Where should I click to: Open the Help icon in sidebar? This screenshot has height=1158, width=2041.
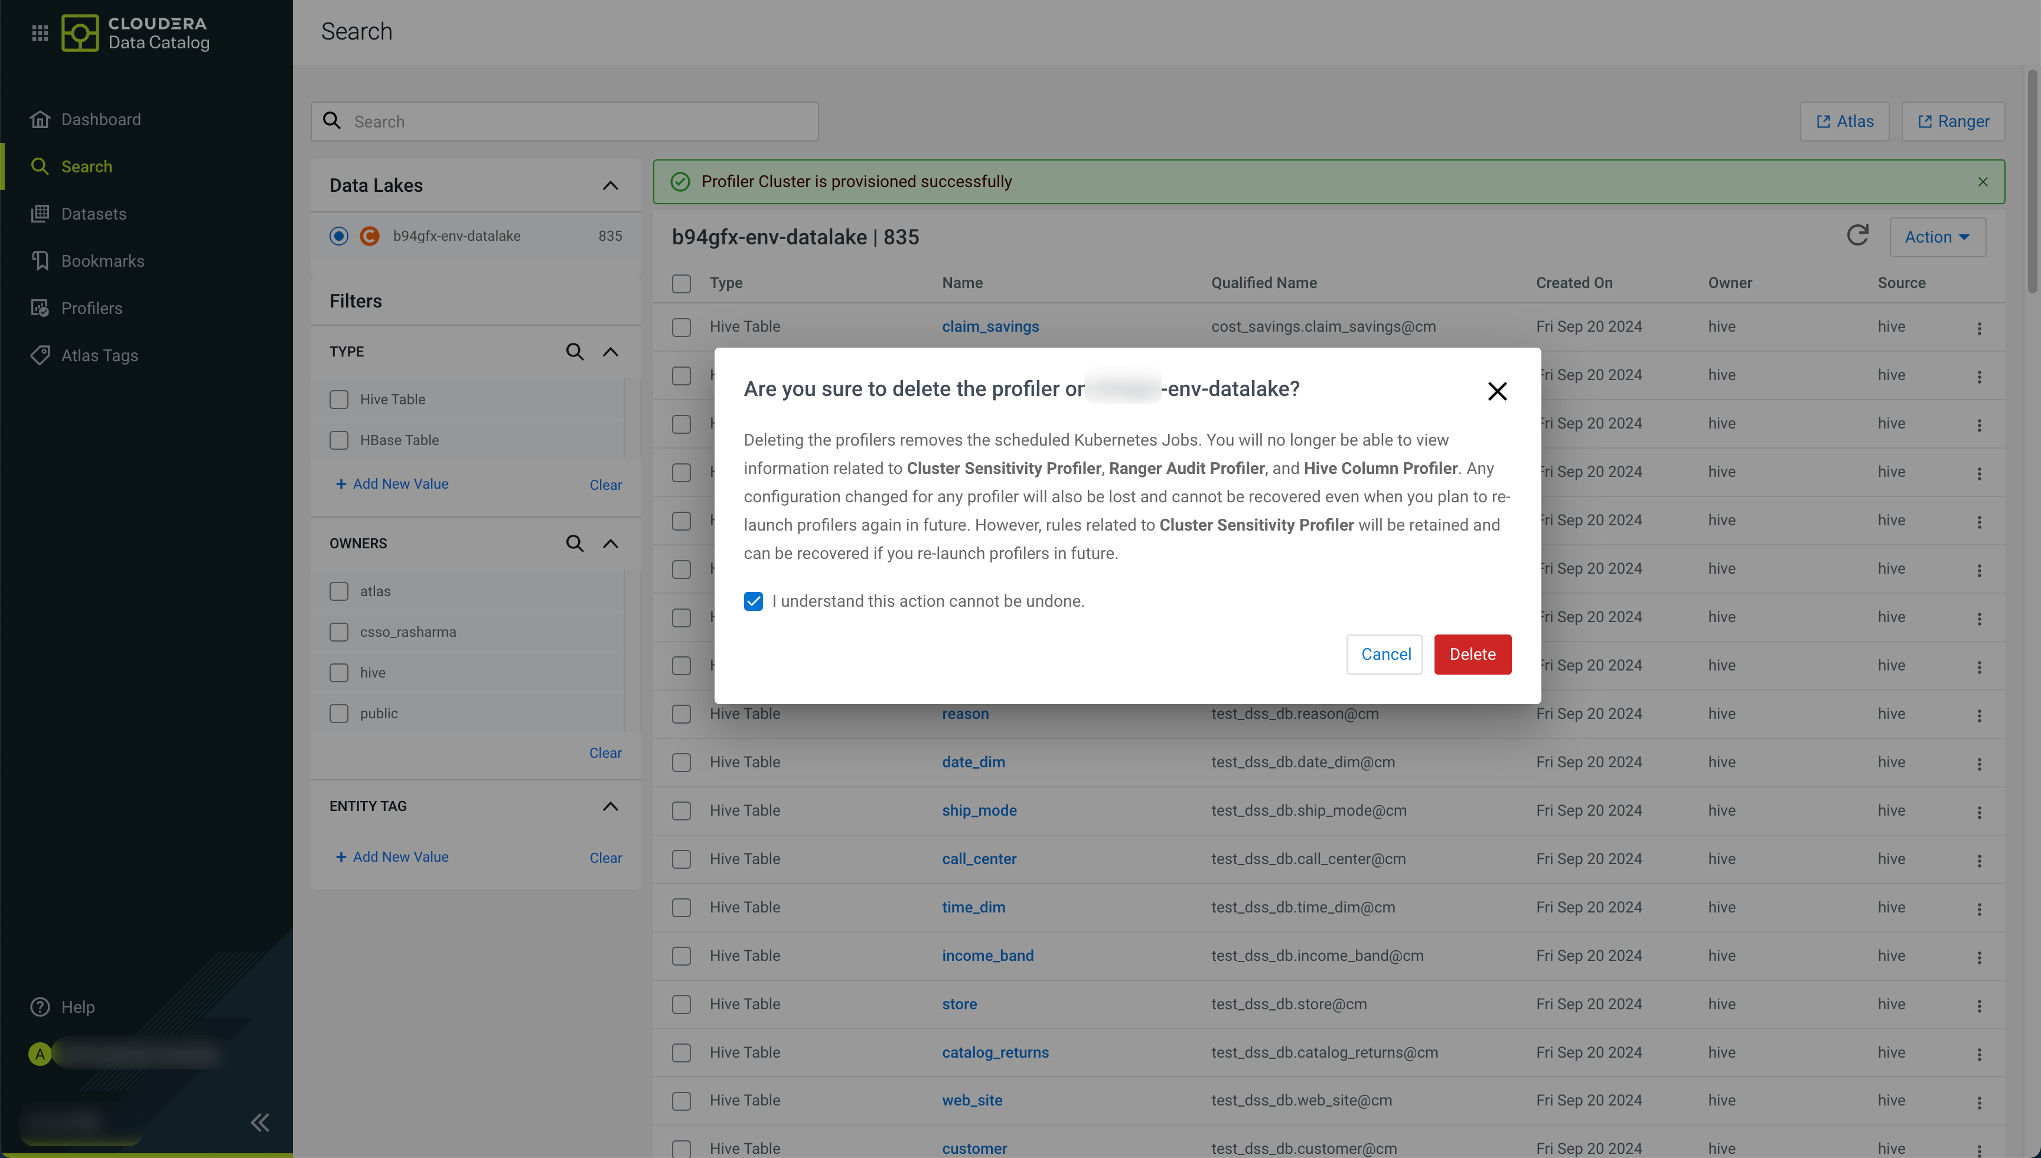click(40, 1006)
